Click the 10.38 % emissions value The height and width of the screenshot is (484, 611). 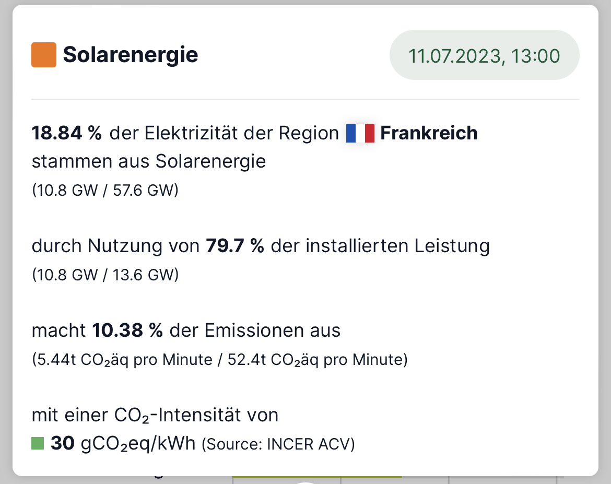[127, 330]
